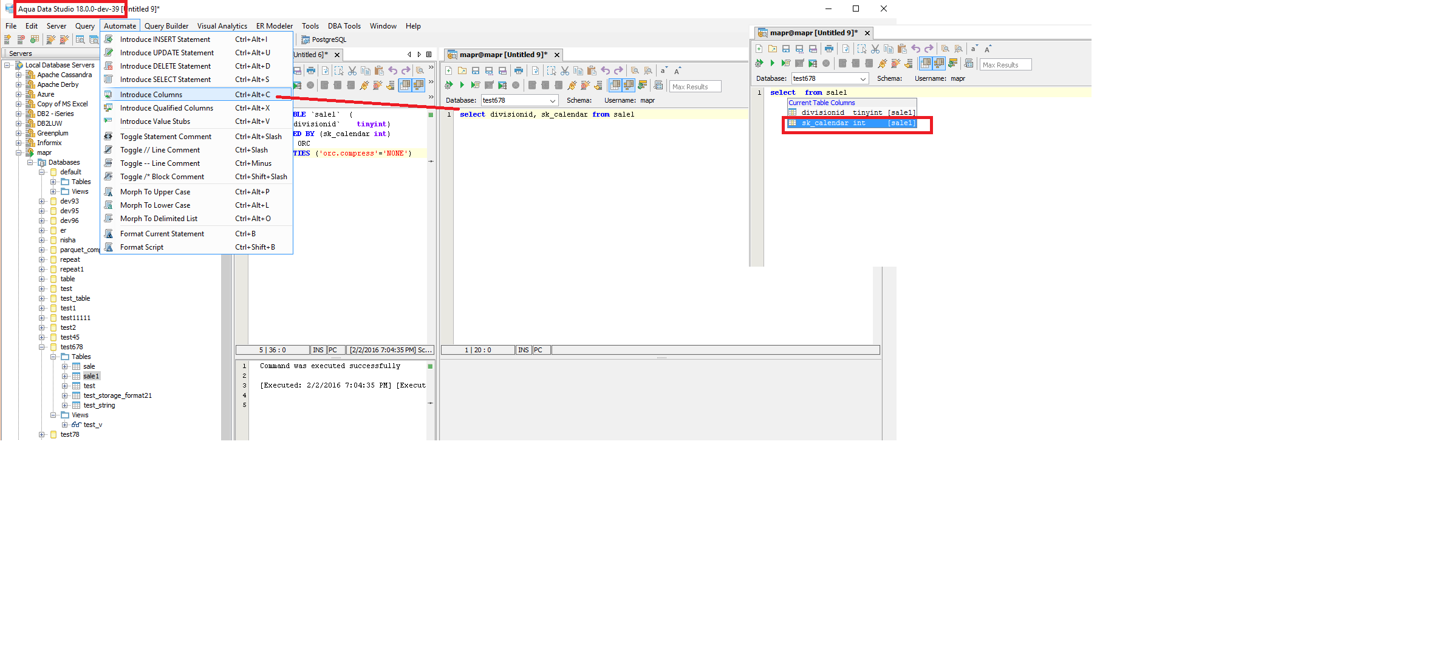Click Max Results field in center editor toolbar

(695, 87)
